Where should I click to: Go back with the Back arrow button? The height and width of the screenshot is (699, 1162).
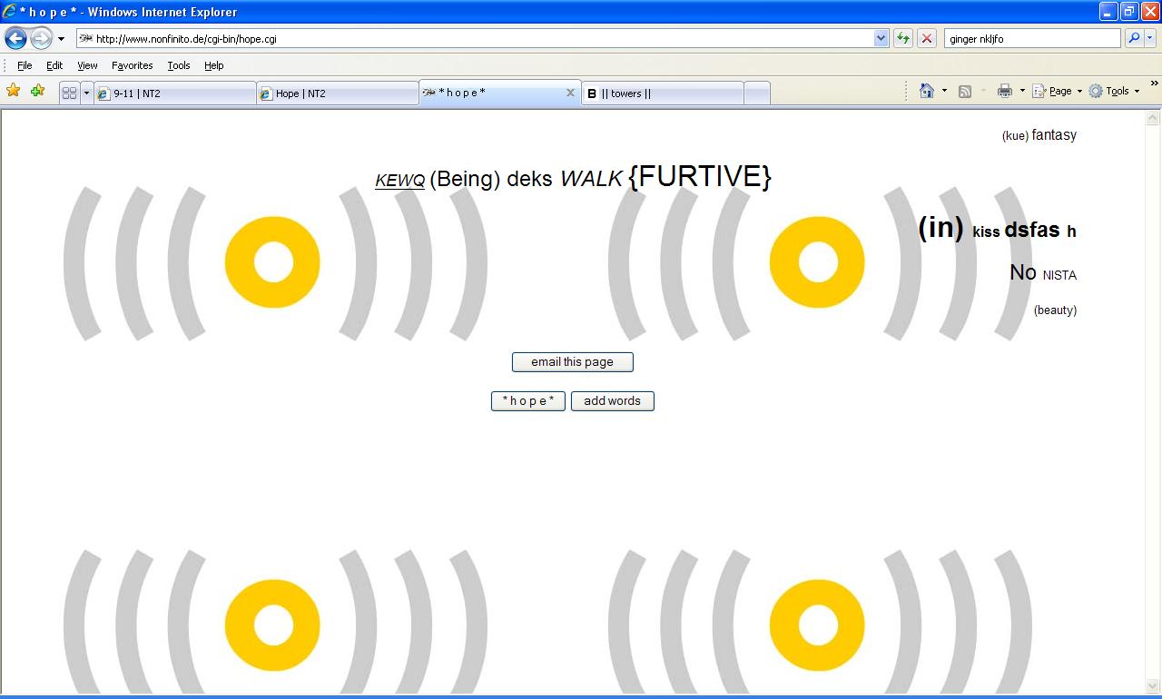pyautogui.click(x=15, y=39)
